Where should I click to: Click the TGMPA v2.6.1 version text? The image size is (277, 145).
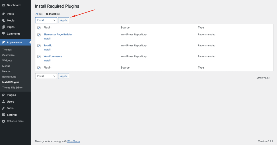point(262,77)
